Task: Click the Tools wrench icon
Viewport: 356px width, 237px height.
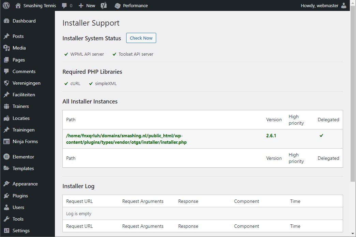Action: point(6,219)
